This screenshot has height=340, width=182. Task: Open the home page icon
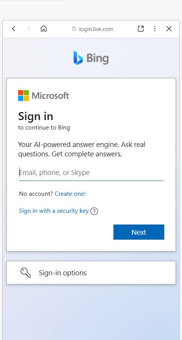point(44,29)
